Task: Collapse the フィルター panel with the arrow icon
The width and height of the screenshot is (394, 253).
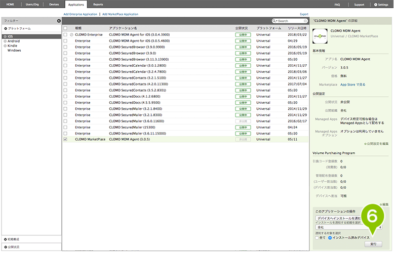Action: (x=59, y=21)
